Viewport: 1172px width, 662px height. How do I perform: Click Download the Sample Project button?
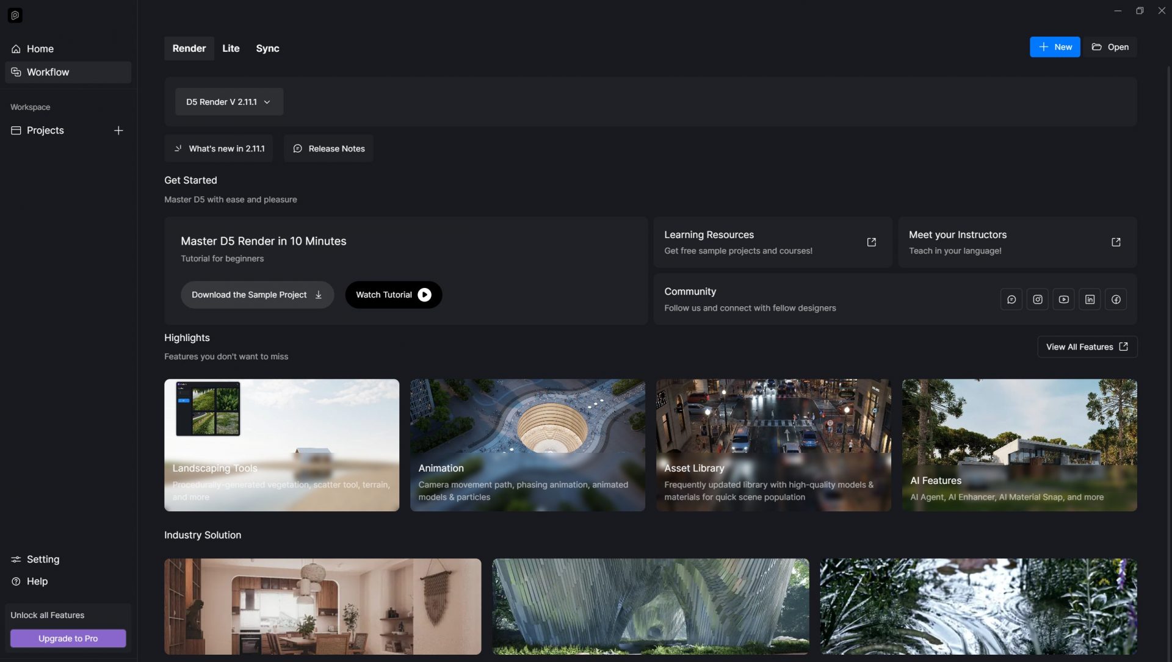(257, 295)
